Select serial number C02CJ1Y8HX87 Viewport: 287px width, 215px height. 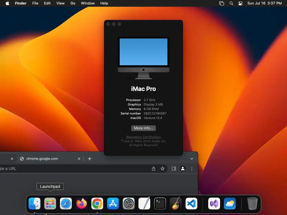[x=155, y=113]
